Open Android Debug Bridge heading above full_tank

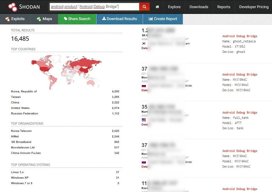tap(240, 113)
